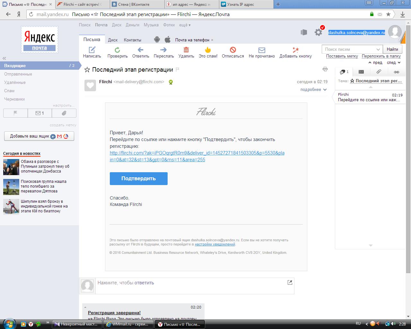Switch to WMmail.ru taskbar window
The image size is (411, 329).
tap(129, 324)
